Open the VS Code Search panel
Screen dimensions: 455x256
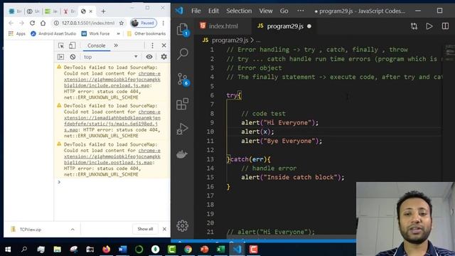(183, 54)
